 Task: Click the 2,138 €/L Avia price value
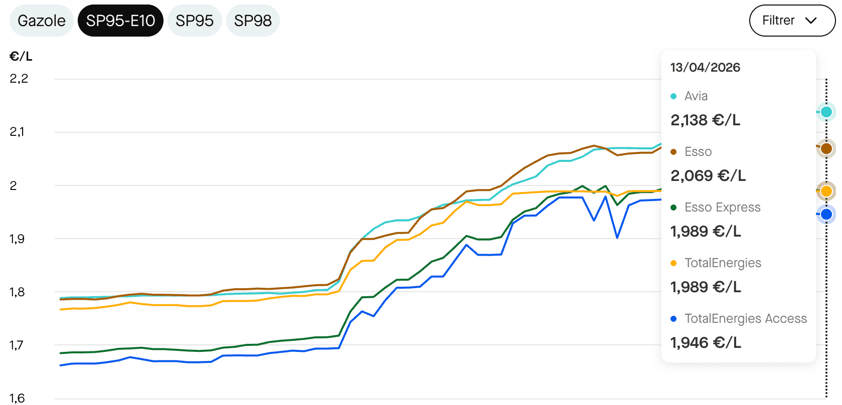tap(705, 120)
